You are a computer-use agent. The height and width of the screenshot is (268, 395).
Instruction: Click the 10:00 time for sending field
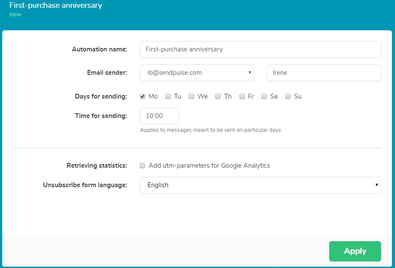[159, 116]
